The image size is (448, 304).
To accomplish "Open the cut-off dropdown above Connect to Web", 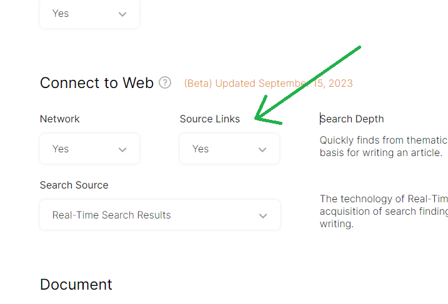I will click(89, 14).
